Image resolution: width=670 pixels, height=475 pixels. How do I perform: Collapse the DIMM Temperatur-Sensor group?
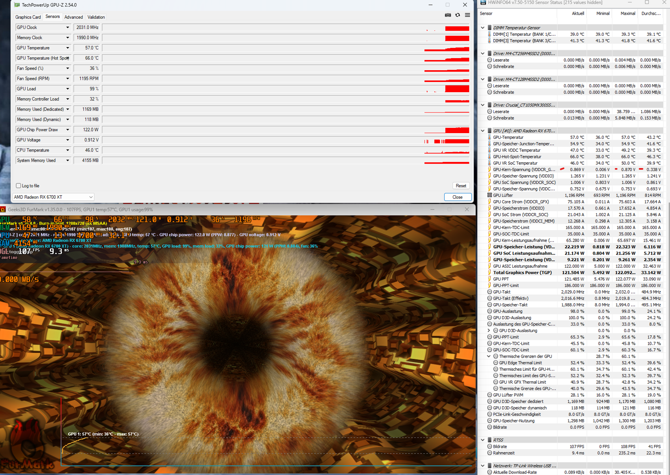click(483, 28)
